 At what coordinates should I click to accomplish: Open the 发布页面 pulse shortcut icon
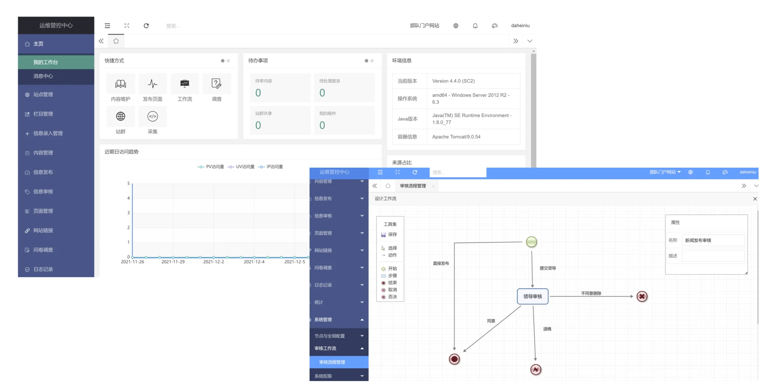152,84
